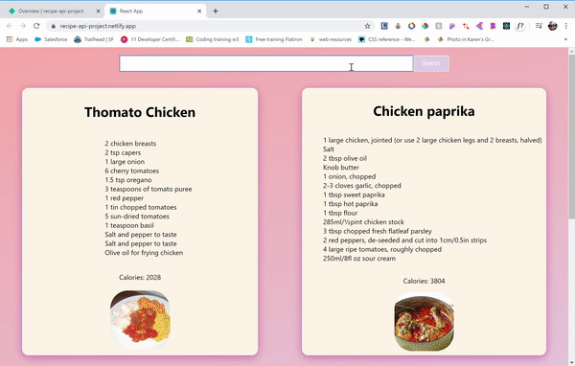This screenshot has width=575, height=366.
Task: Close the React App tab
Action: point(199,11)
